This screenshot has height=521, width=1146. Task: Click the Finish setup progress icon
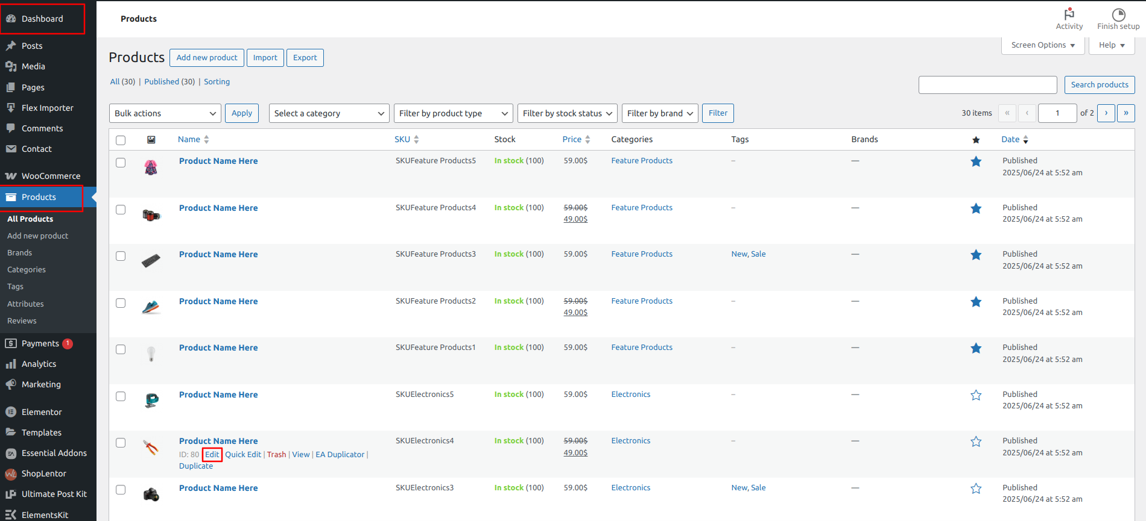[x=1118, y=14]
